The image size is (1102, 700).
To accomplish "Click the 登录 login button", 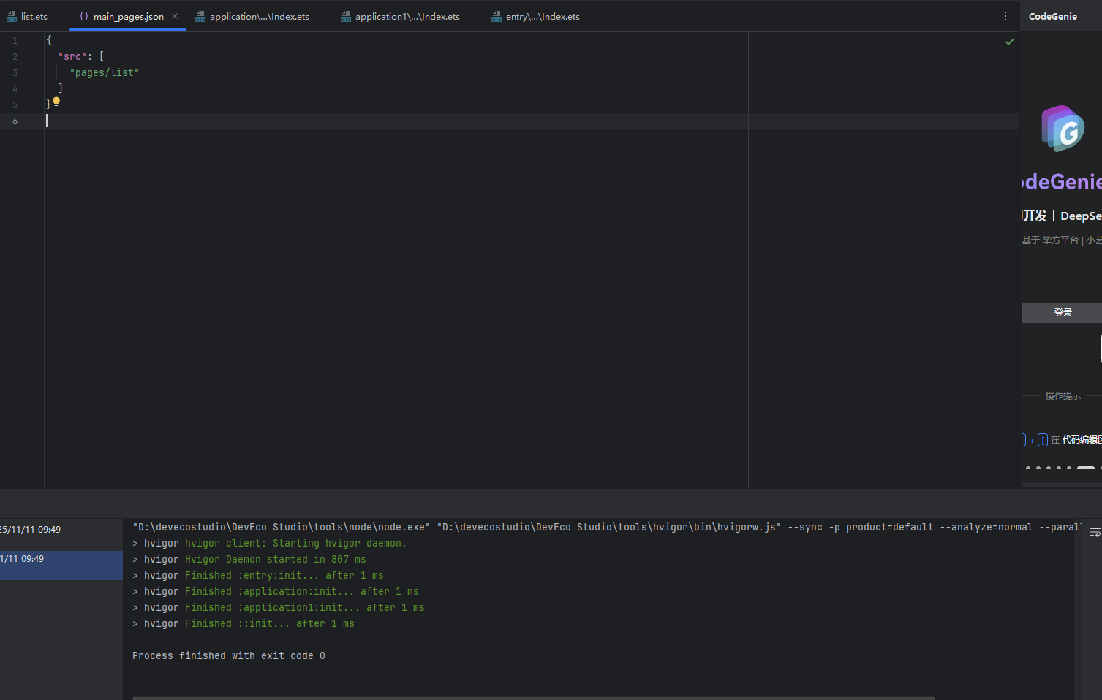I will [1063, 313].
